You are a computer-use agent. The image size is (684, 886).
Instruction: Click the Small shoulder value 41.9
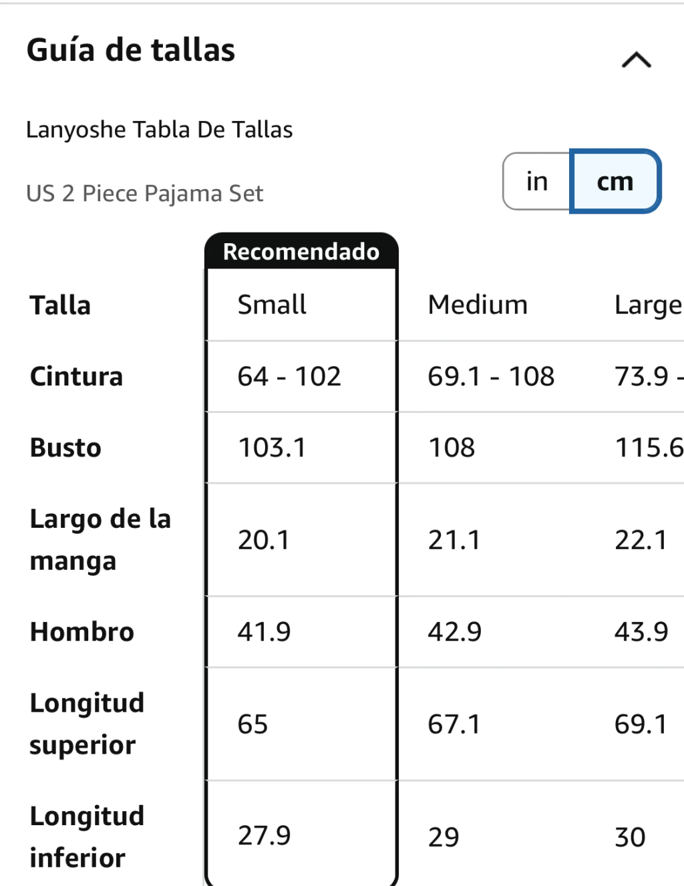click(x=264, y=632)
